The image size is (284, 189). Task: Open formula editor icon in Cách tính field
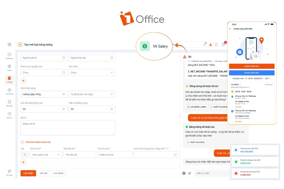pos(175,155)
